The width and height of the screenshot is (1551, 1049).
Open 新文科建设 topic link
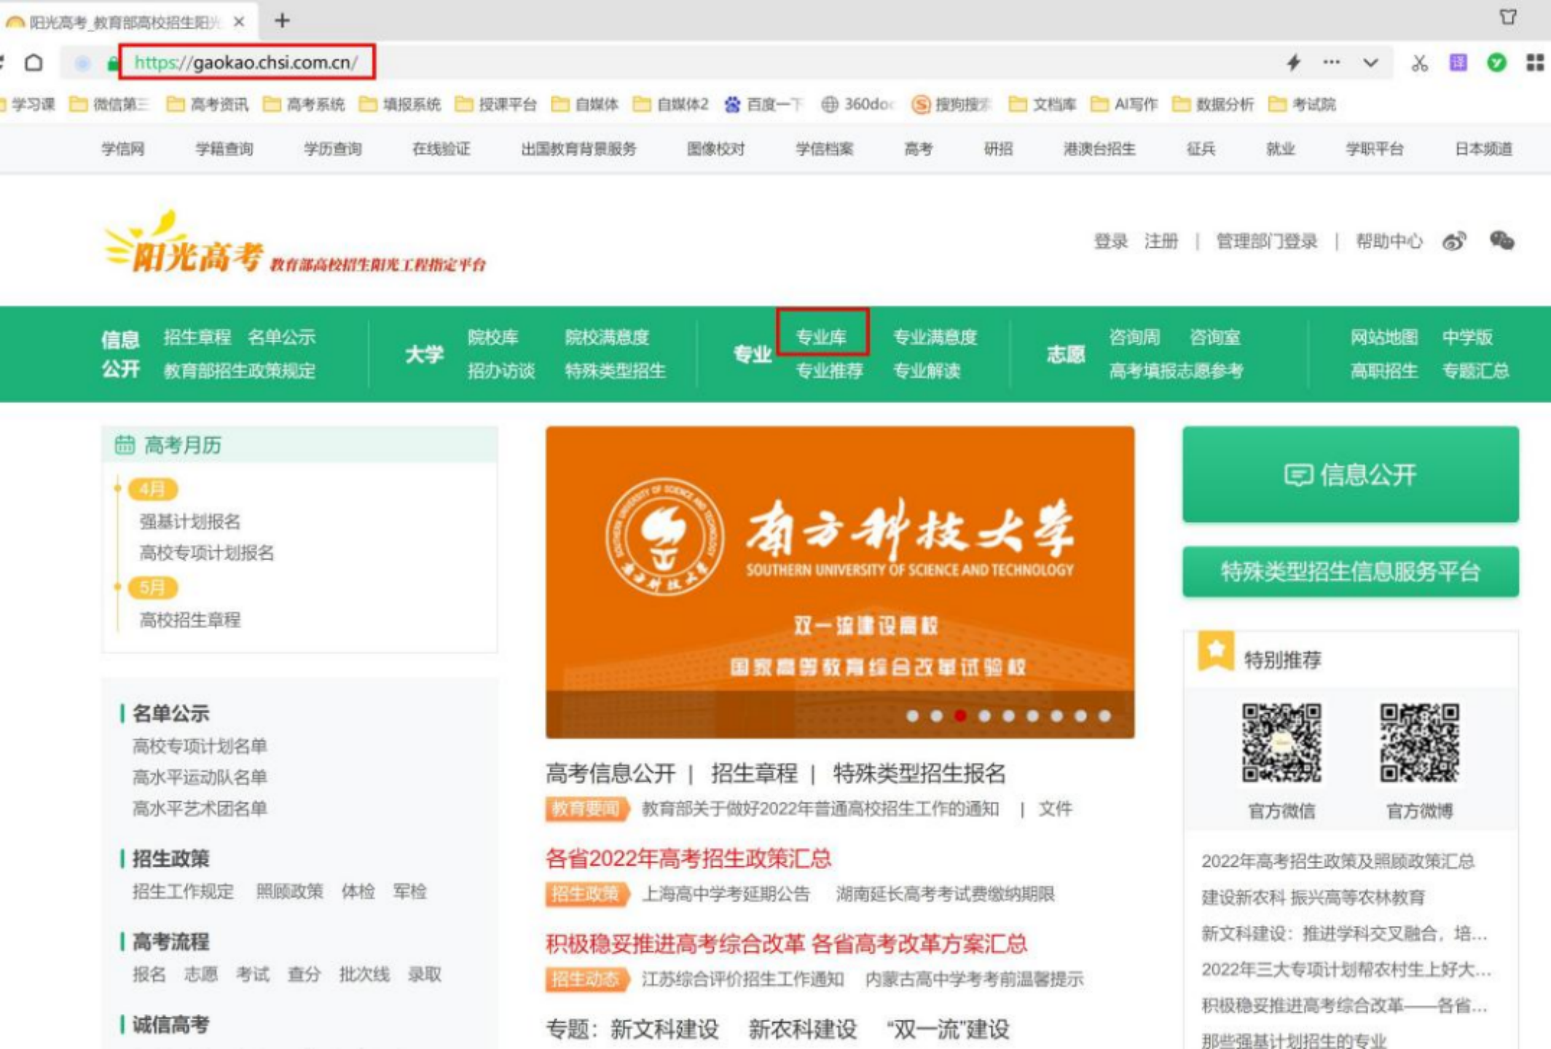tap(664, 1029)
